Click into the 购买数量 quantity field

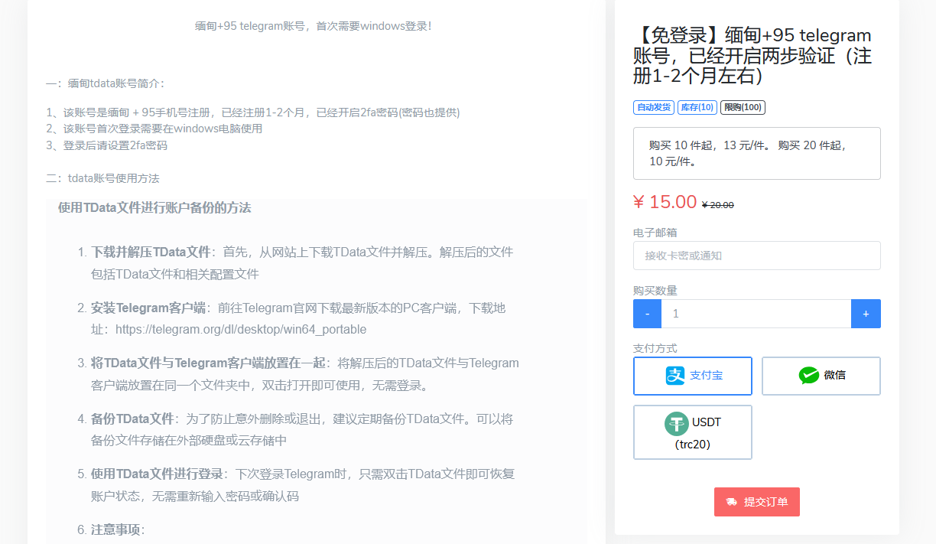click(756, 314)
